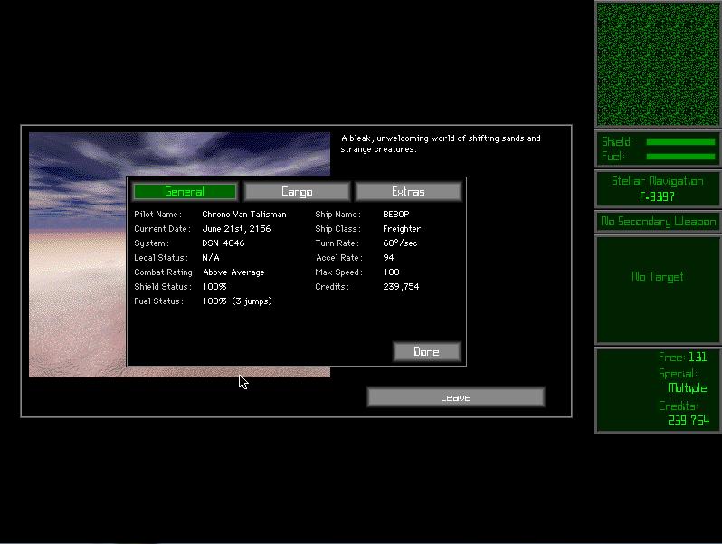Screen dimensions: 722x544
Task: Click the green radar display
Action: [x=658, y=63]
